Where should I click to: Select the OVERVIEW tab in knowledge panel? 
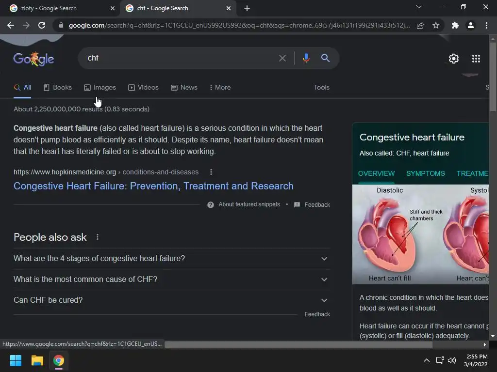click(376, 174)
